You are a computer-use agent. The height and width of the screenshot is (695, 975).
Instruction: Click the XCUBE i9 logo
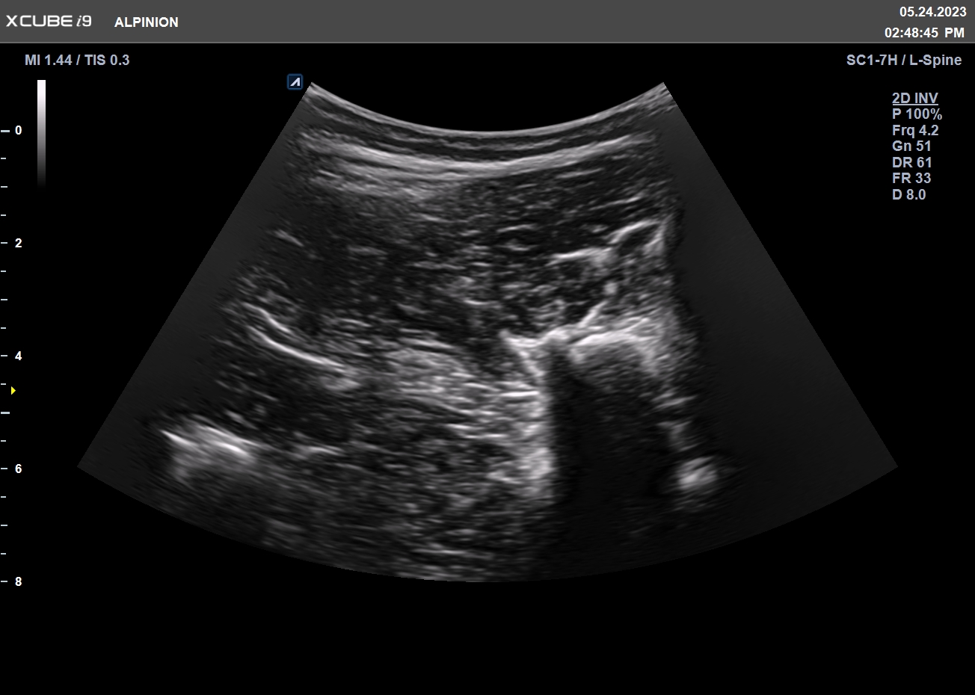(x=49, y=22)
